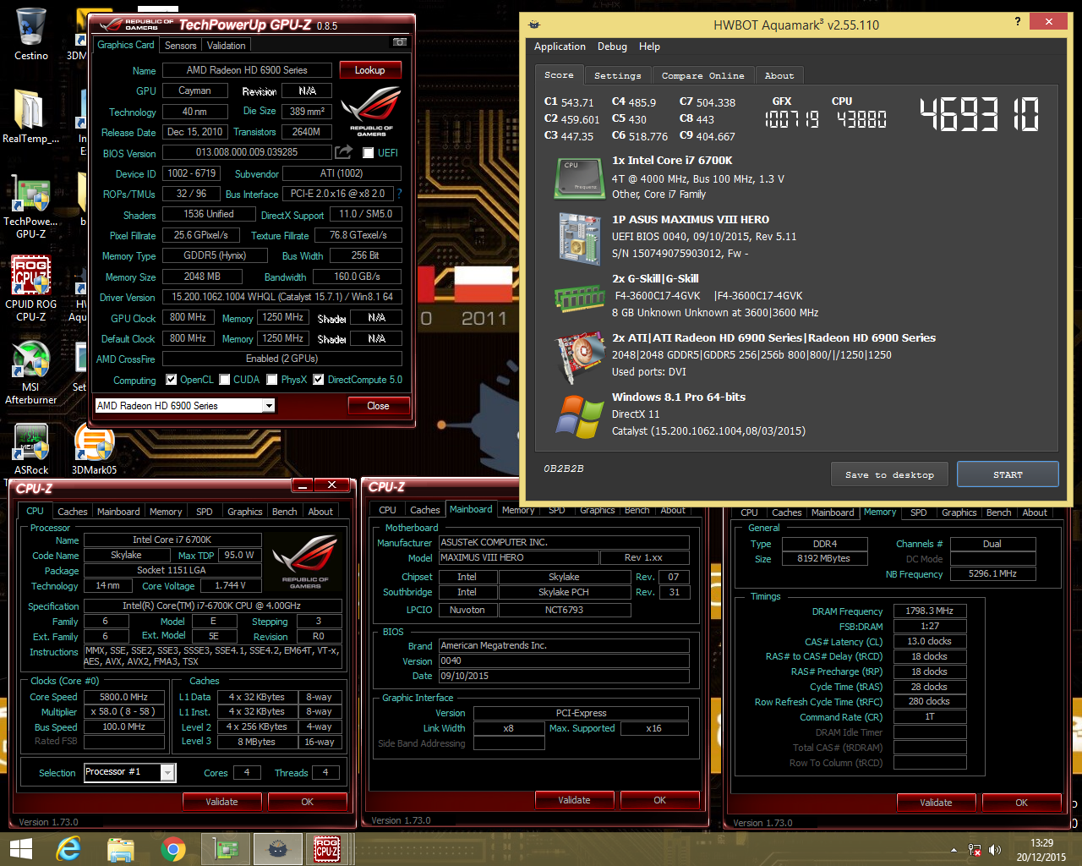
Task: Click the BIOS Version field in GPU-Z
Action: (x=247, y=152)
